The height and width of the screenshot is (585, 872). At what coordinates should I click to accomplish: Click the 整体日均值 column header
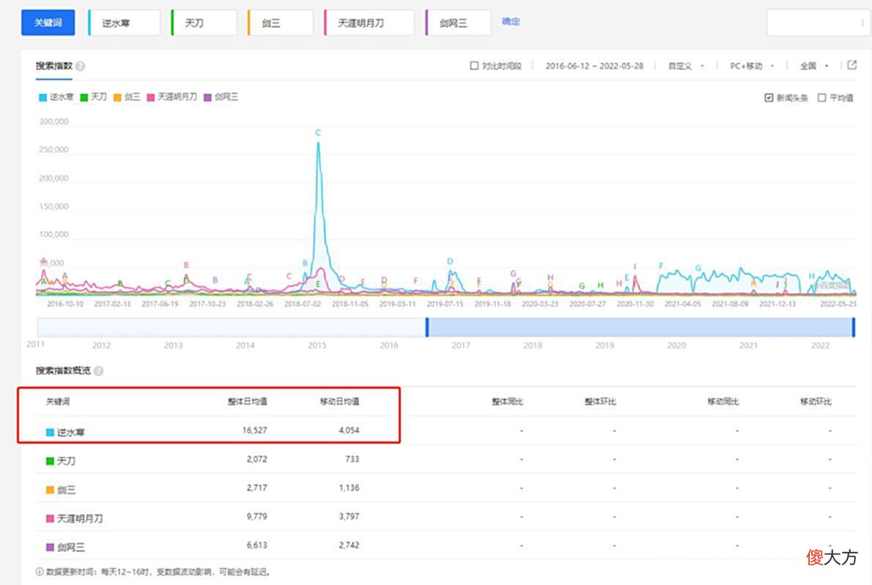[248, 401]
